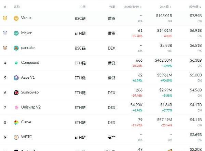Click the Curve name link
This screenshot has width=205, height=151.
[26, 122]
